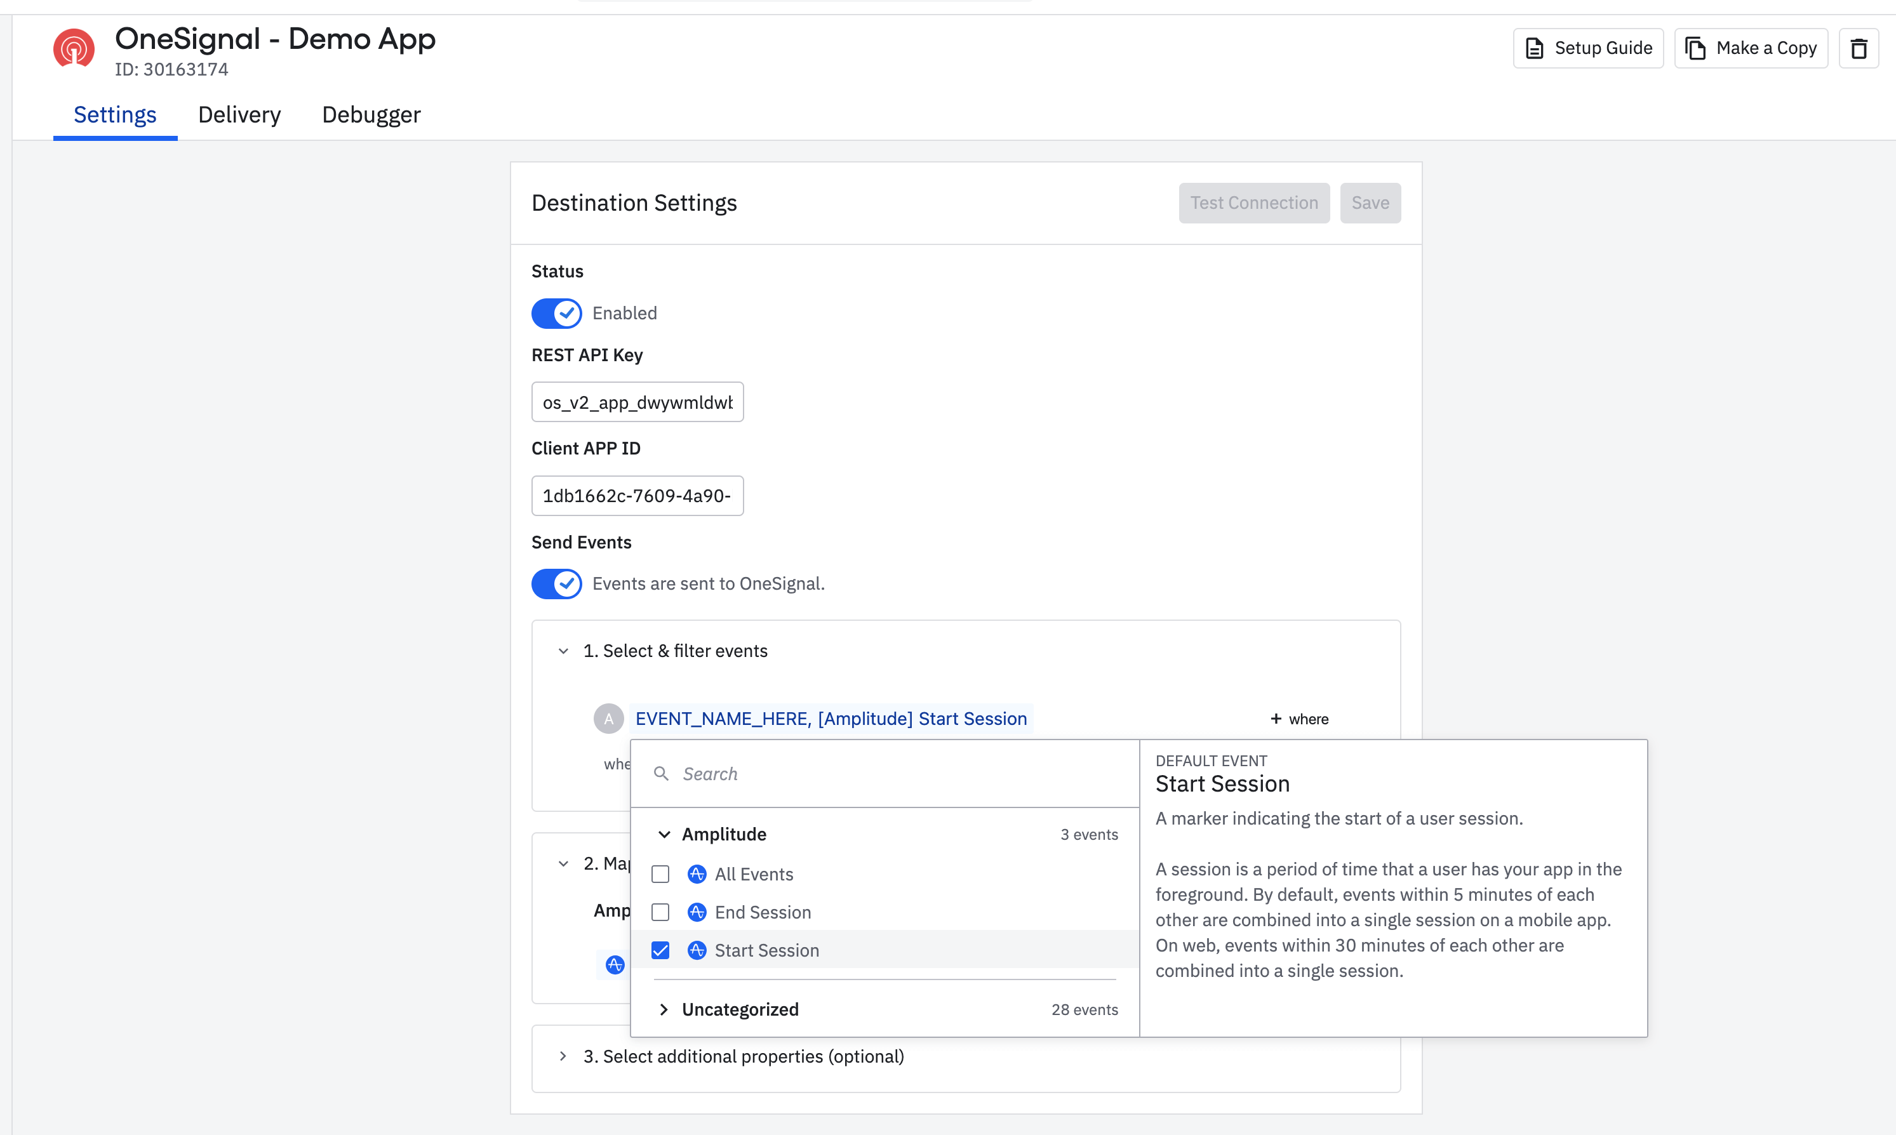Toggle the Enabled status switch
Image resolution: width=1896 pixels, height=1135 pixels.
[x=556, y=313]
